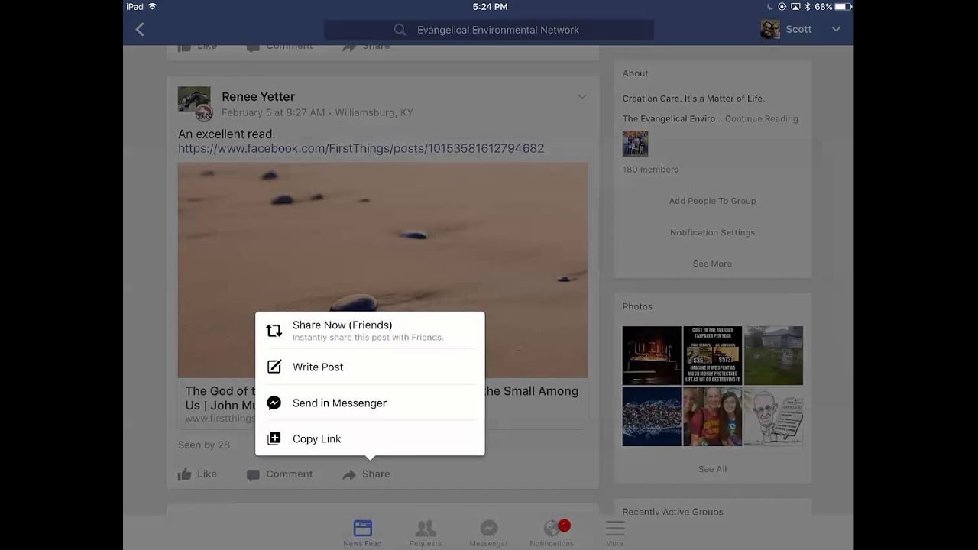Open the FirstThings Facebook post link
The height and width of the screenshot is (550, 978).
(x=361, y=148)
